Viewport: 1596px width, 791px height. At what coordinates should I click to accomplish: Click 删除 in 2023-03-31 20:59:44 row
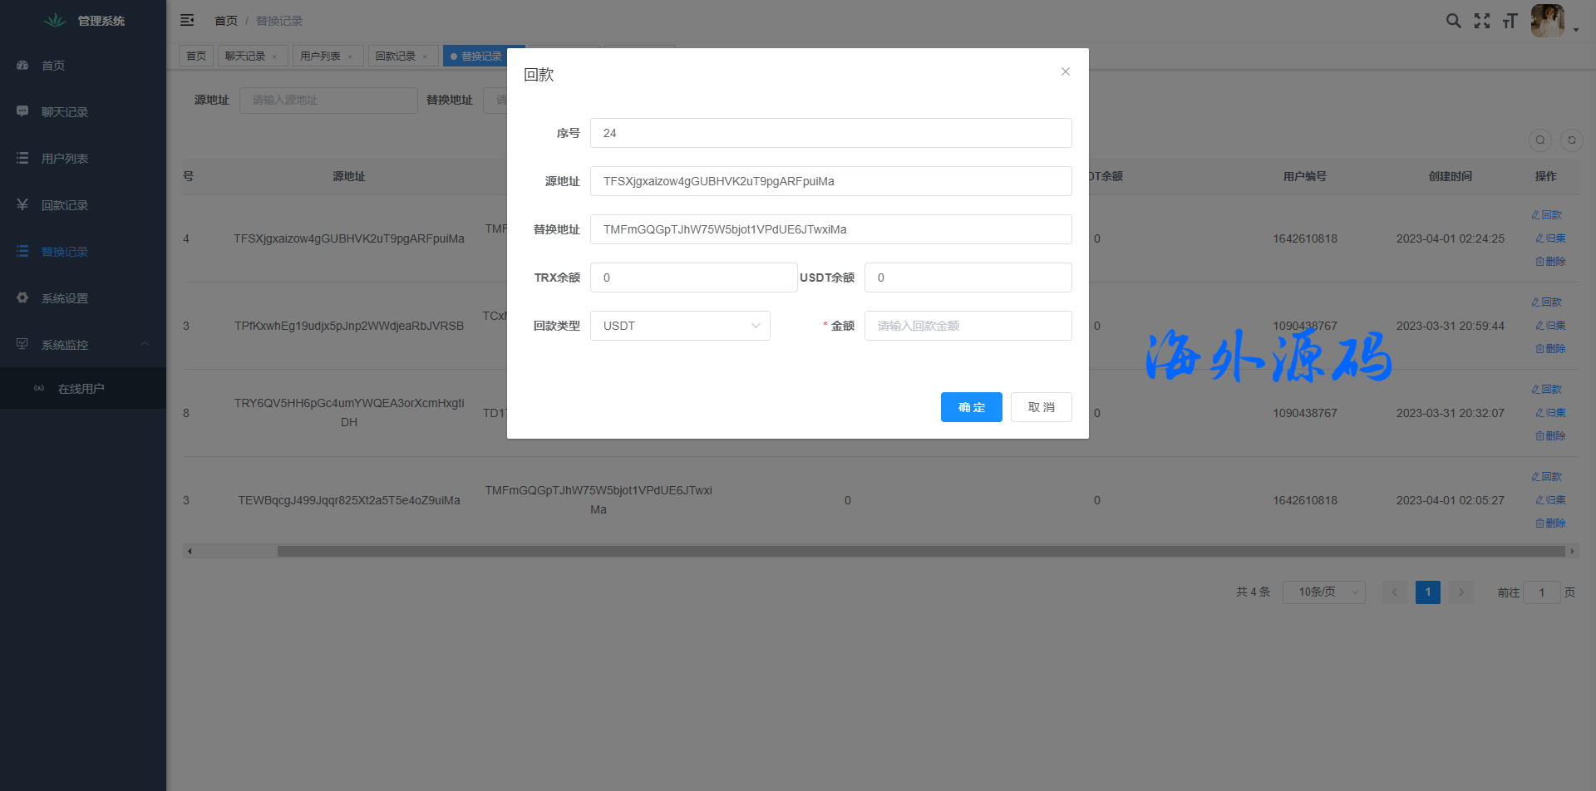(x=1550, y=349)
